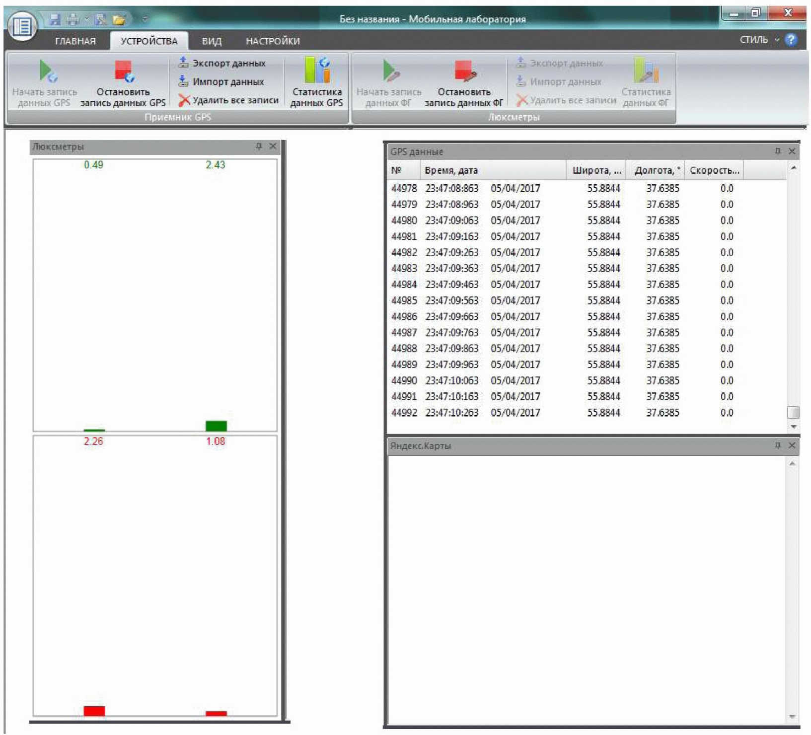Image resolution: width=811 pixels, height=735 pixels.
Task: Open the ВИД tab
Action: [212, 41]
